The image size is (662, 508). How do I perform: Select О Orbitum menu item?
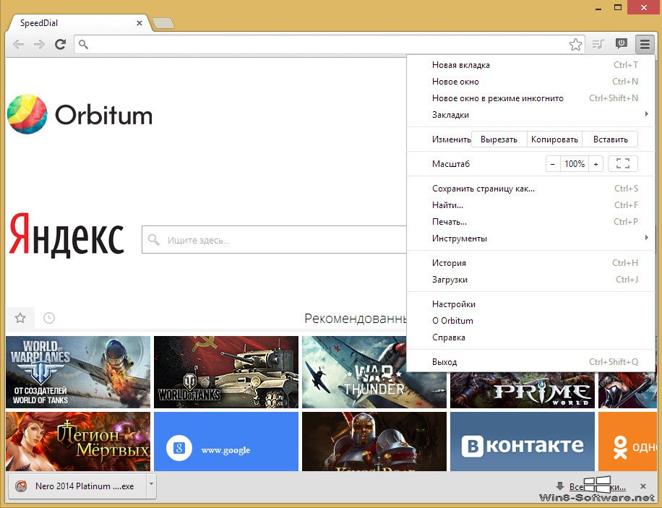point(530,321)
